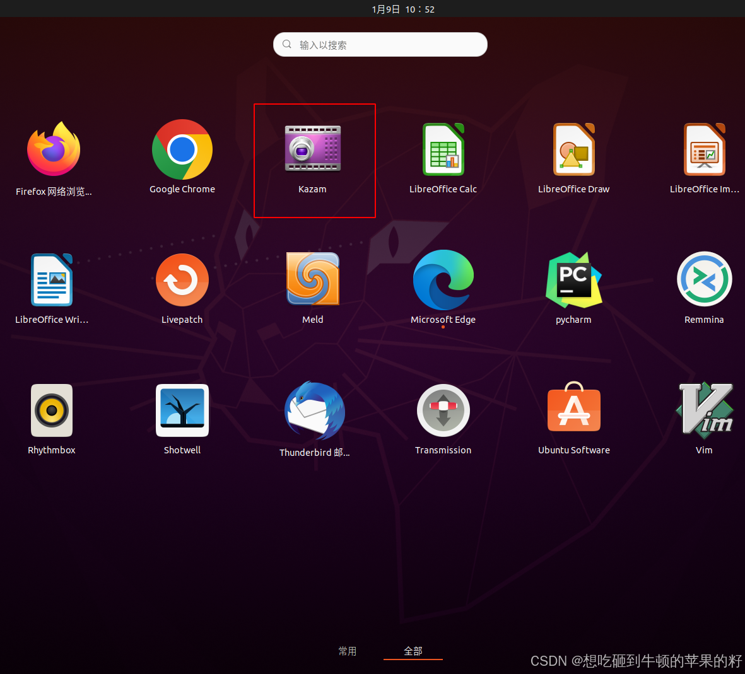Launch Remmina remote desktop client

tap(704, 279)
